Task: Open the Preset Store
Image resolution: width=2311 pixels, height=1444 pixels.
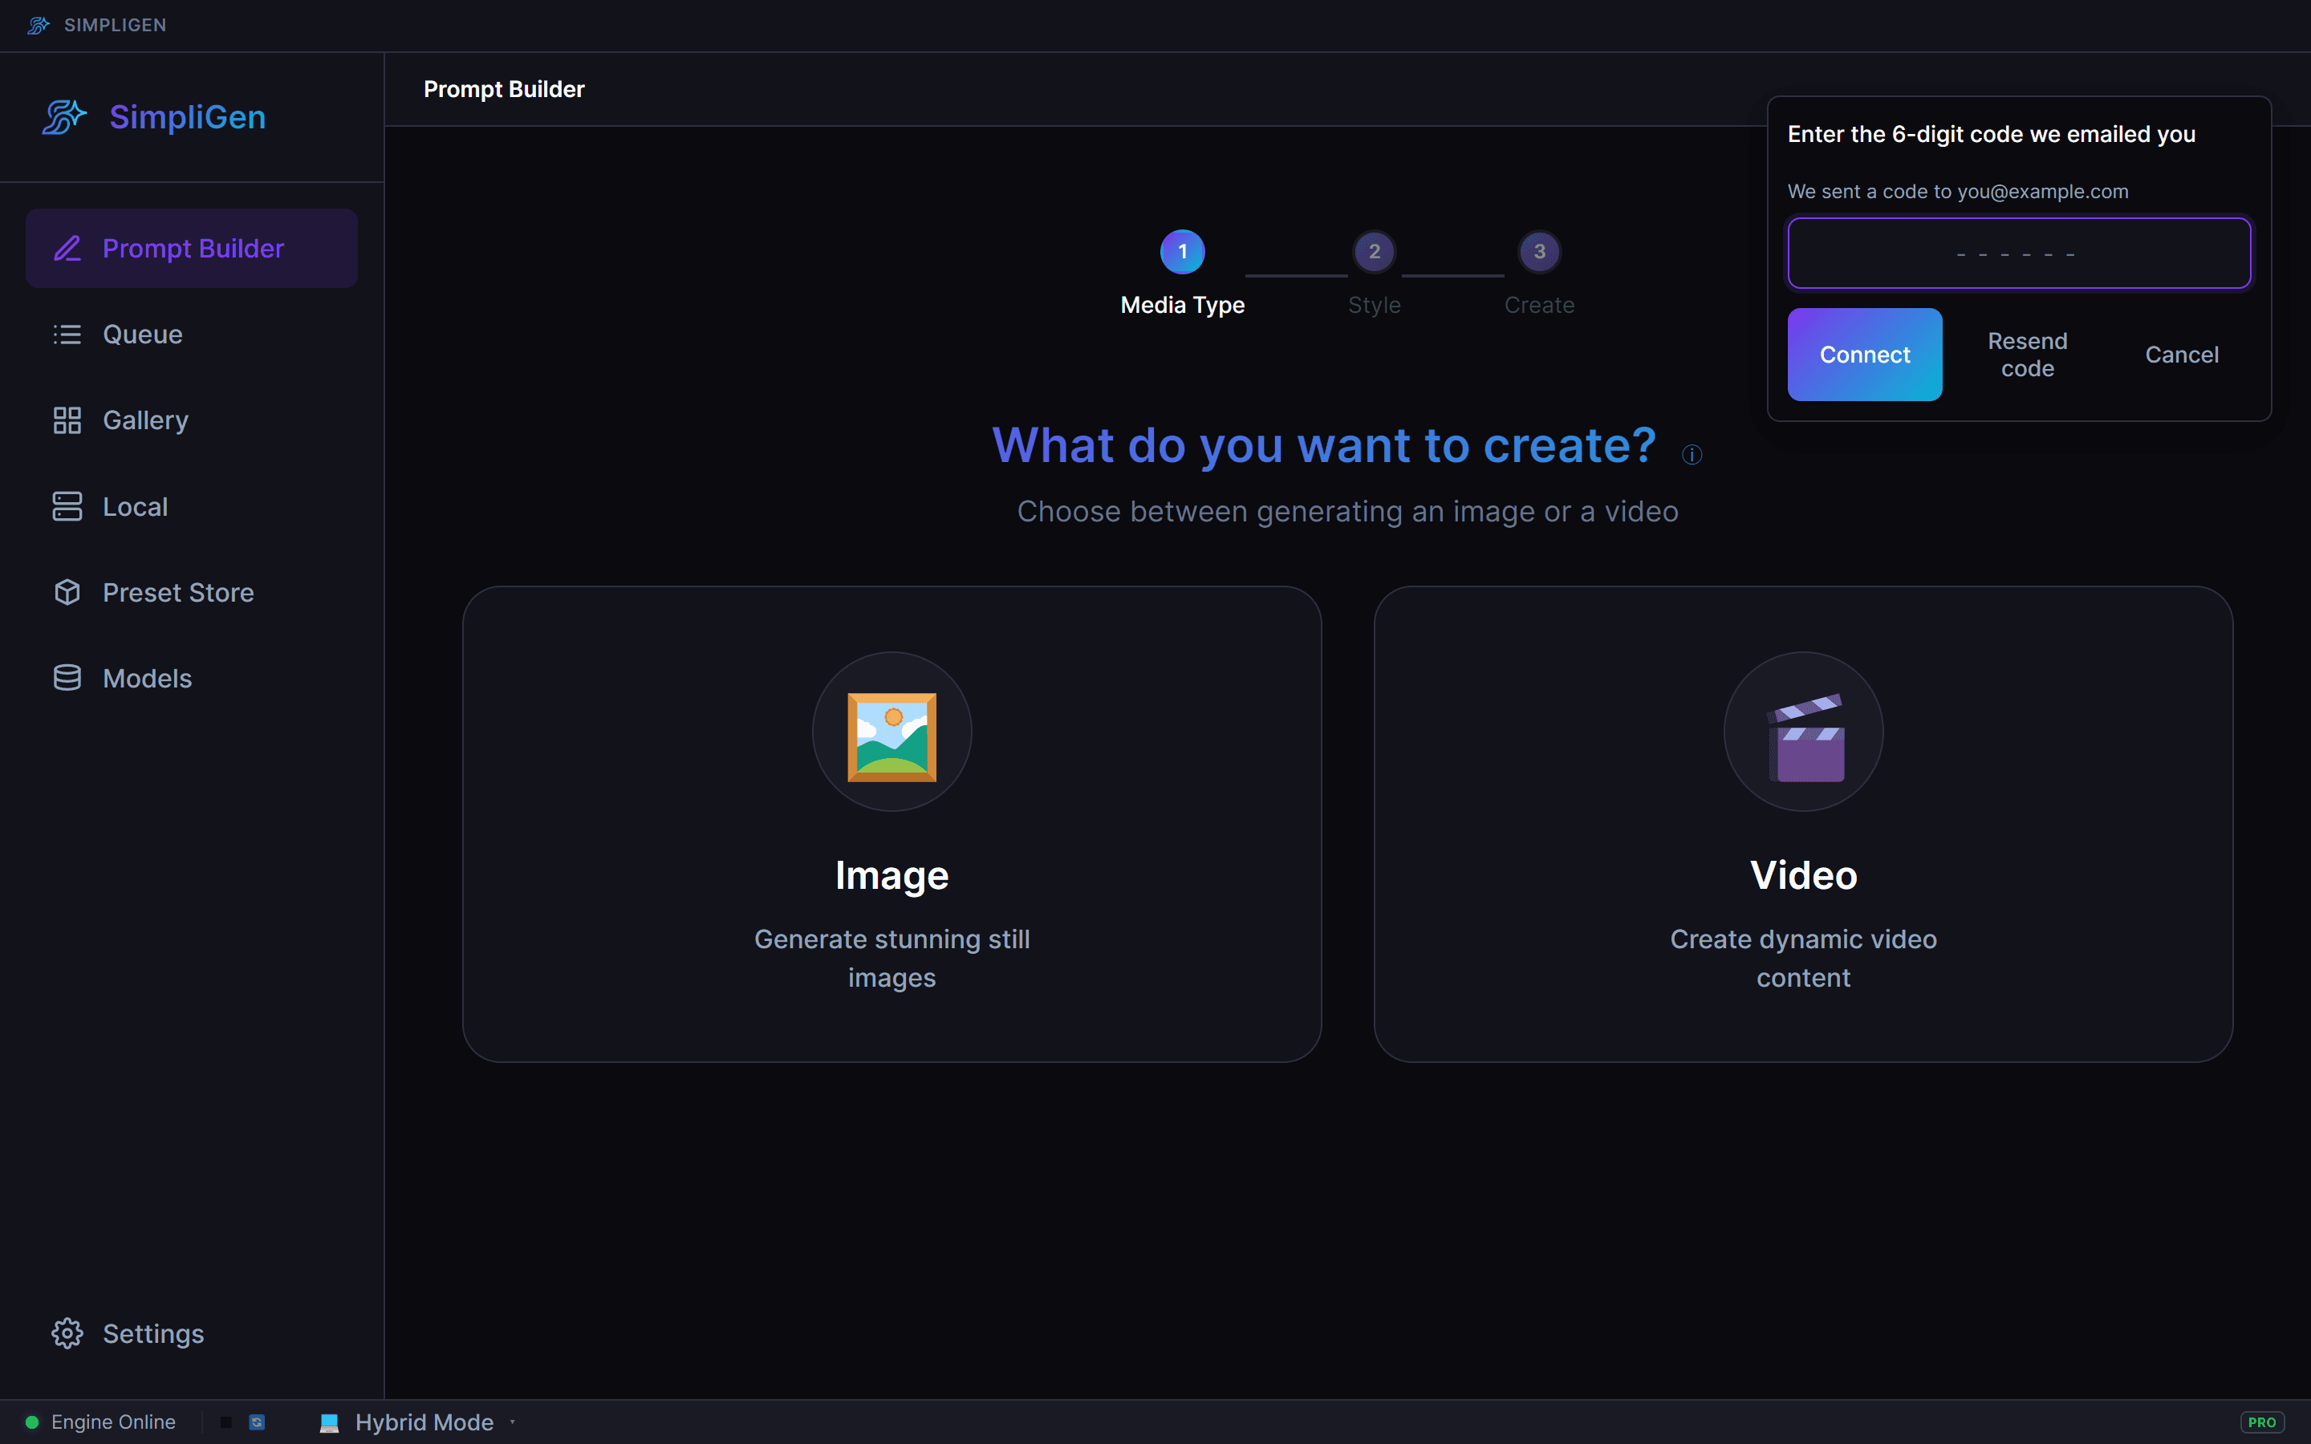Action: pyautogui.click(x=192, y=592)
